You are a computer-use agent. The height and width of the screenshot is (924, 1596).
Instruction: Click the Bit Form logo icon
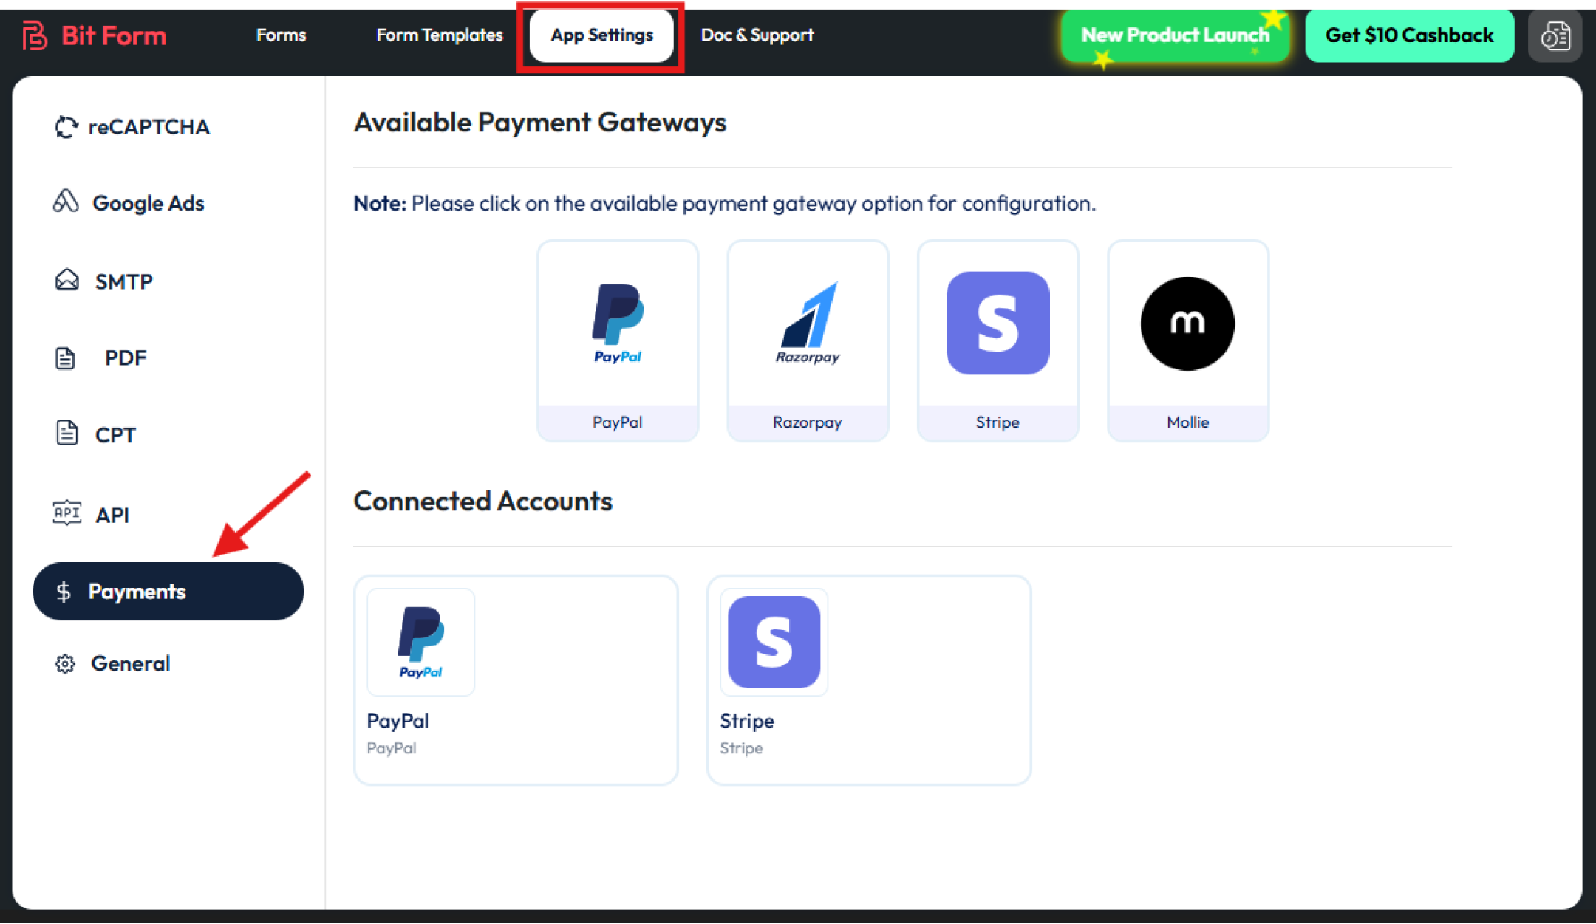tap(35, 35)
